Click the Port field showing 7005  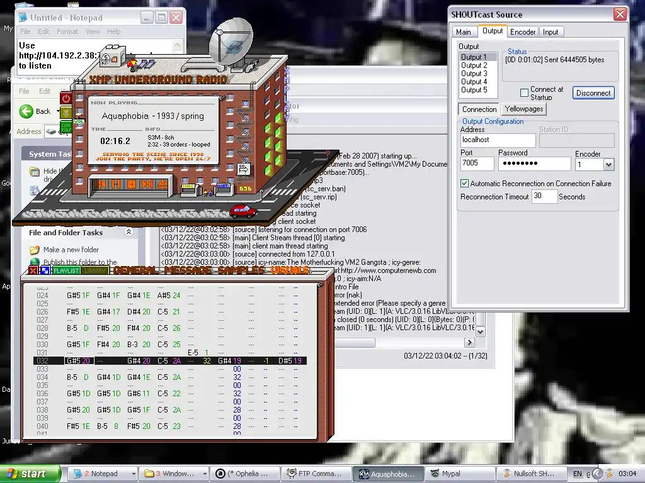pyautogui.click(x=477, y=164)
